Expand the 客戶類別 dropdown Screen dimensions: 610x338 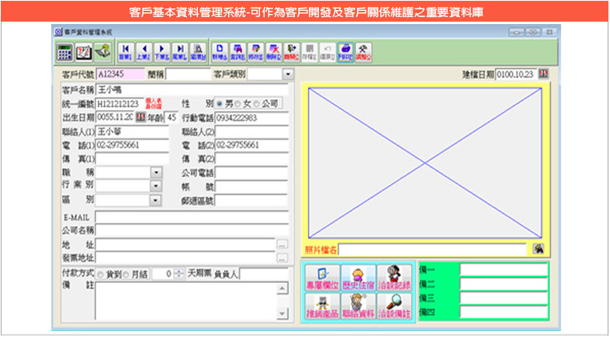pos(288,74)
